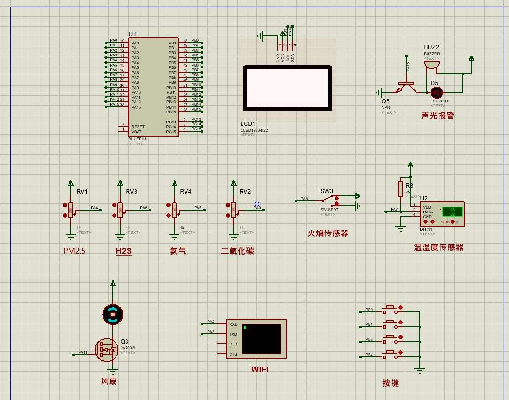
Task: Click the power arrow above RV3
Action: pos(120,183)
